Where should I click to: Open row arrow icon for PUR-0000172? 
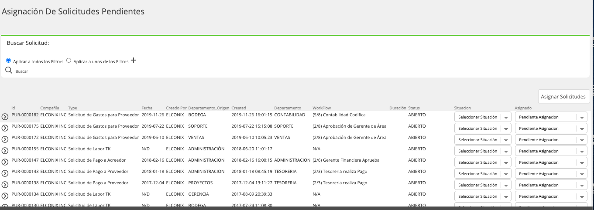tap(5, 139)
